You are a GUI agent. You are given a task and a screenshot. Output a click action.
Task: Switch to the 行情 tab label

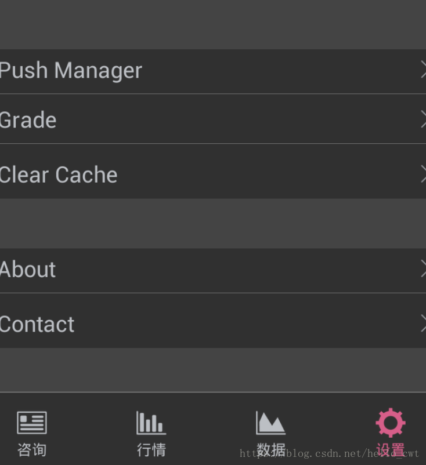point(151,449)
